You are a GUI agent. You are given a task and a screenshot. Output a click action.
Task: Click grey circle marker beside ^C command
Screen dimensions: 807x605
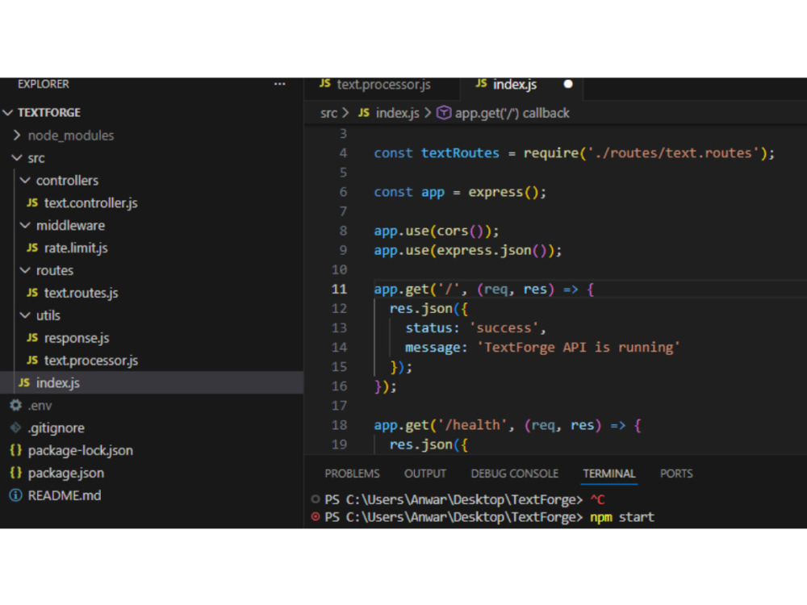click(x=316, y=499)
